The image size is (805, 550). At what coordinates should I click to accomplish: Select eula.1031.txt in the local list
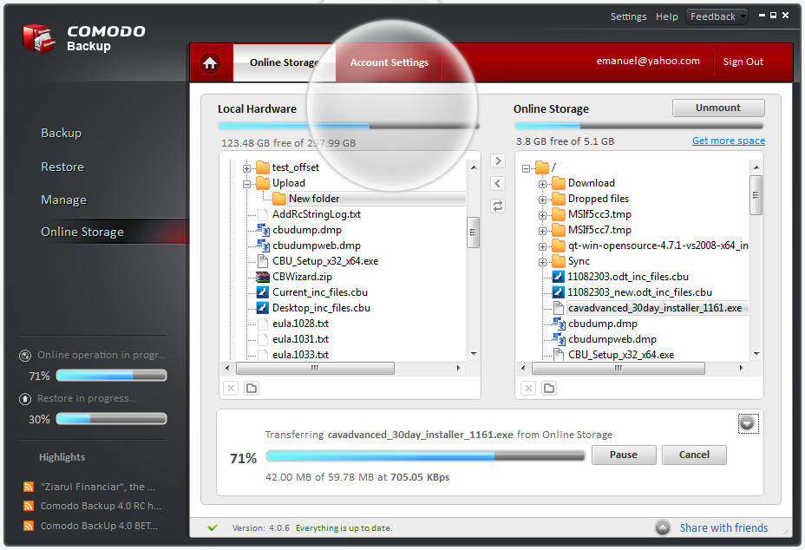(x=300, y=339)
